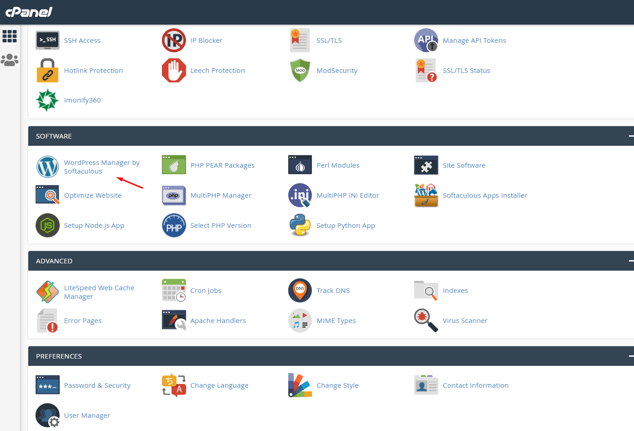Image resolution: width=634 pixels, height=431 pixels.
Task: Collapse the Software section
Action: (631, 136)
